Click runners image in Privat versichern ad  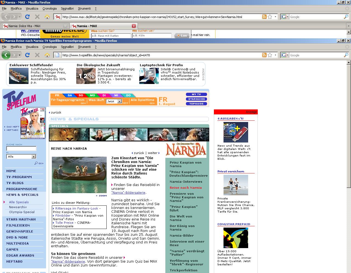236,185
